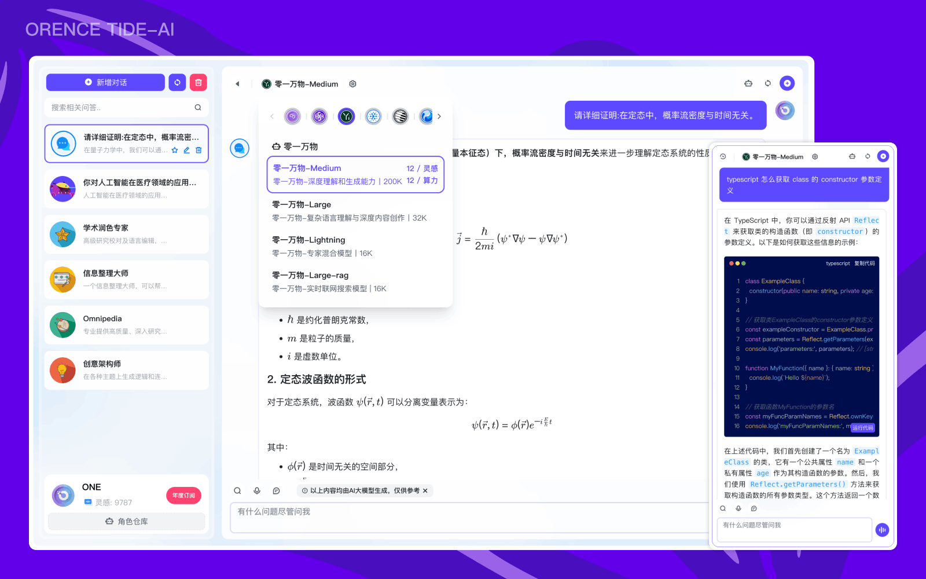Open the 创意架构师 conversation
926x579 pixels.
tap(126, 370)
